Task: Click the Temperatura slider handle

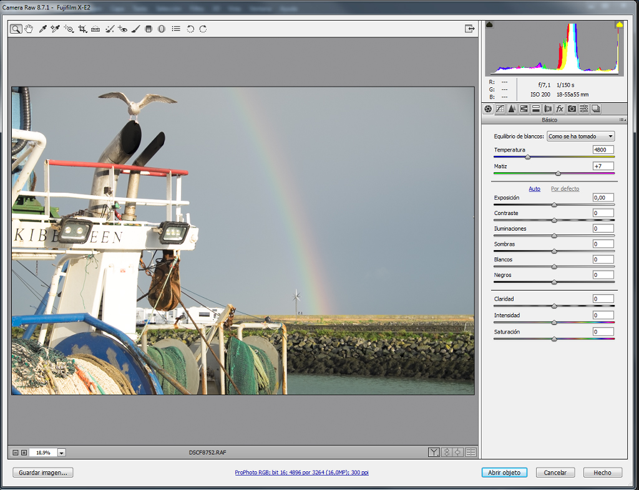Action: [528, 156]
